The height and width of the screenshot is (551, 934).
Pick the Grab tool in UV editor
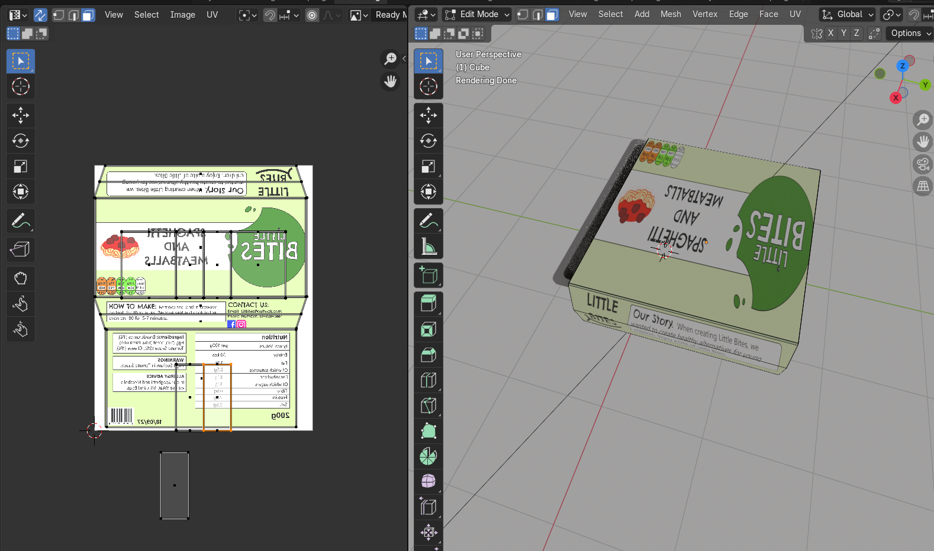click(x=20, y=278)
